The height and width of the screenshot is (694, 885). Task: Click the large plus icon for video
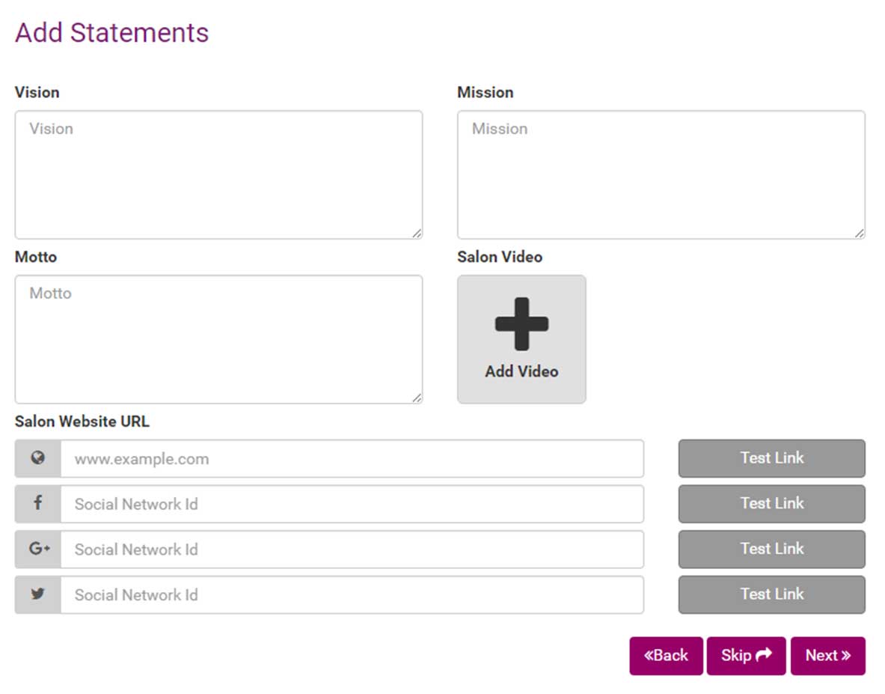click(x=521, y=324)
